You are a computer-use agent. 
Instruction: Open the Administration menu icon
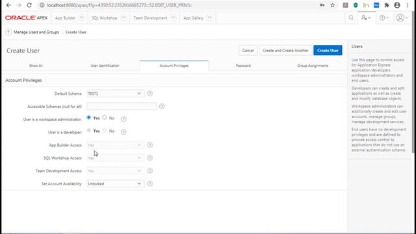[x=366, y=18]
